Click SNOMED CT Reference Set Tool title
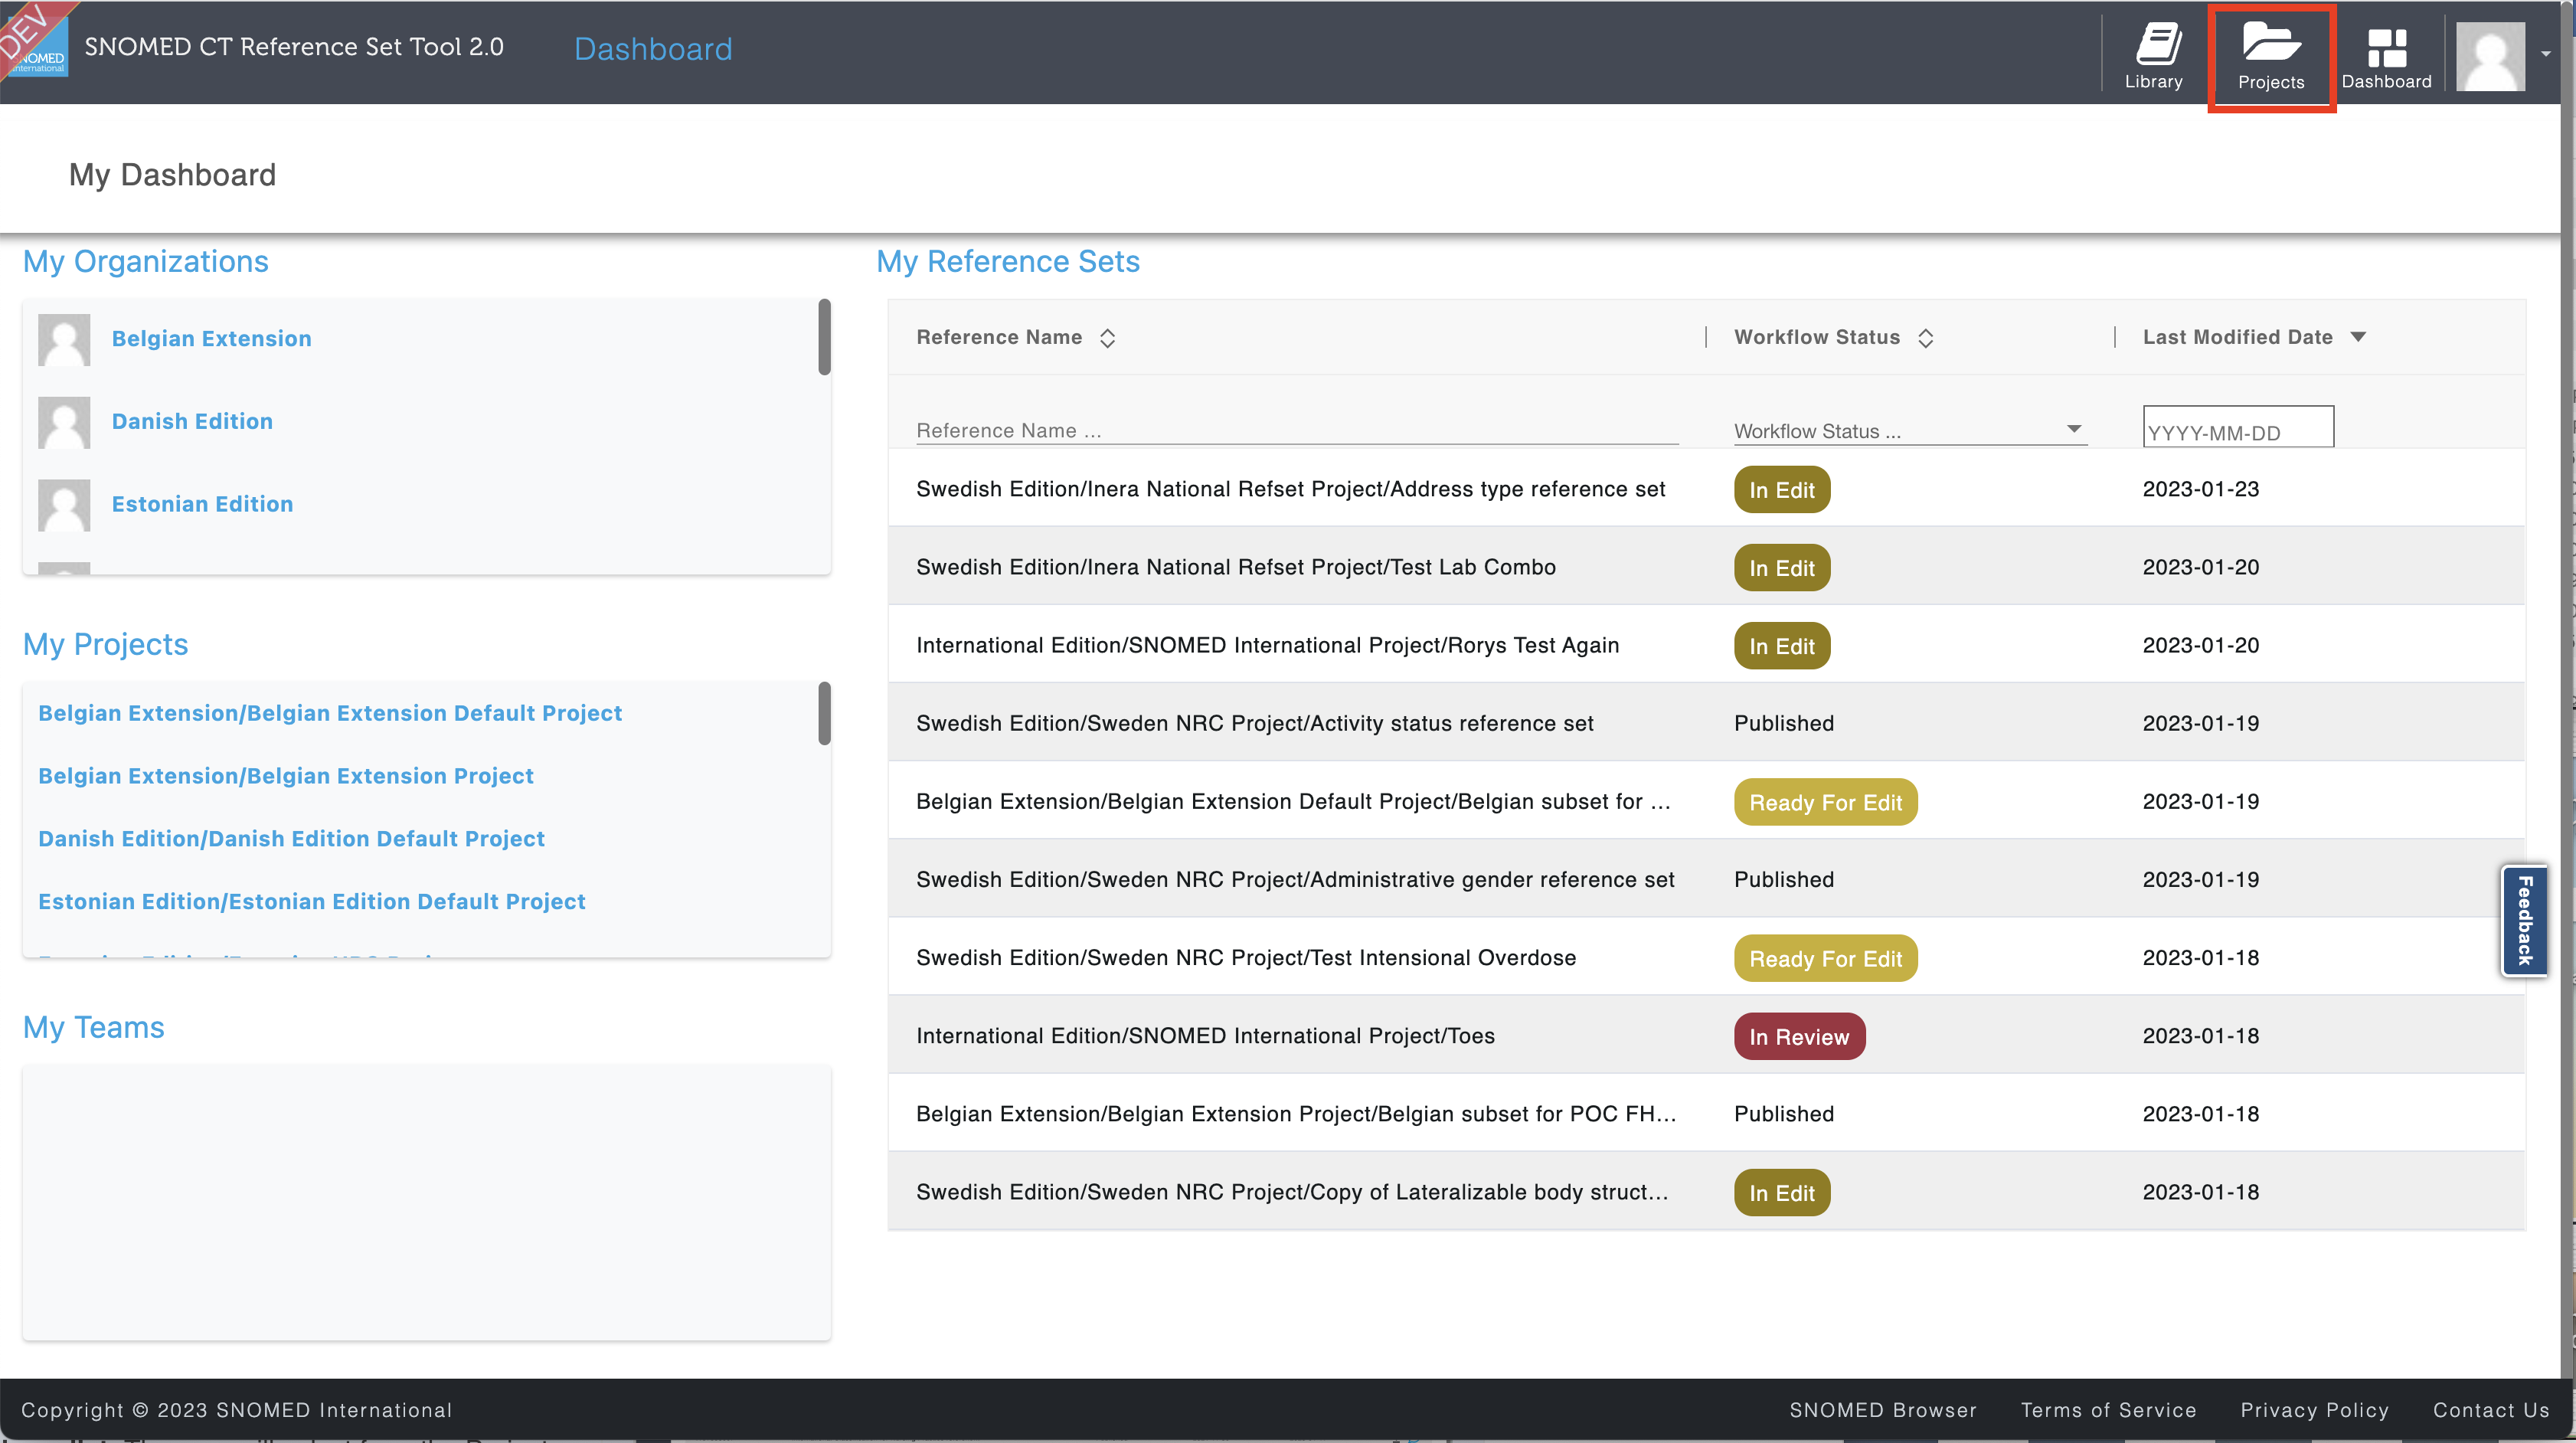The image size is (2576, 1443). tap(294, 47)
